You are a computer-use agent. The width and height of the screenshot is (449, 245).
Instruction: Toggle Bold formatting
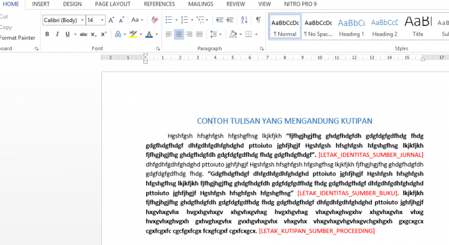click(x=47, y=34)
